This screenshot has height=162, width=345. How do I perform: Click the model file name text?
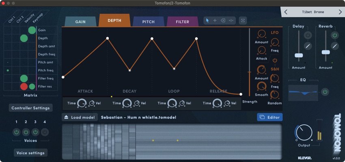[139, 117]
